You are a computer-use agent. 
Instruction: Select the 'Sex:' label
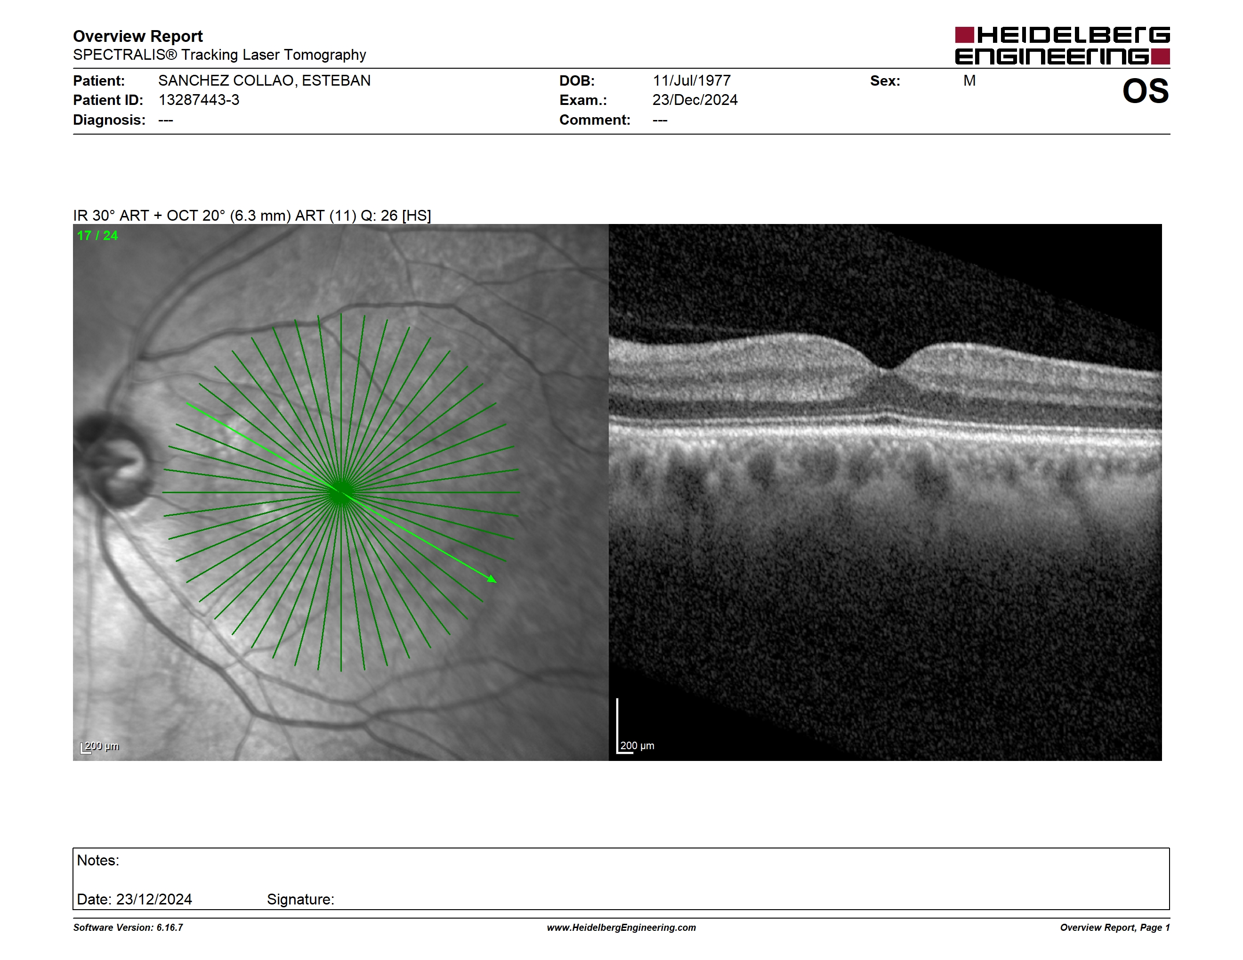pyautogui.click(x=885, y=81)
